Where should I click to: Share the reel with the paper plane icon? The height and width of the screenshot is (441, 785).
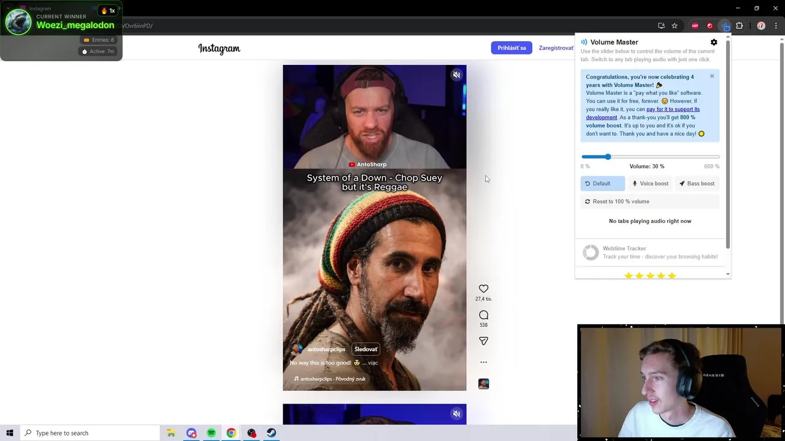483,341
